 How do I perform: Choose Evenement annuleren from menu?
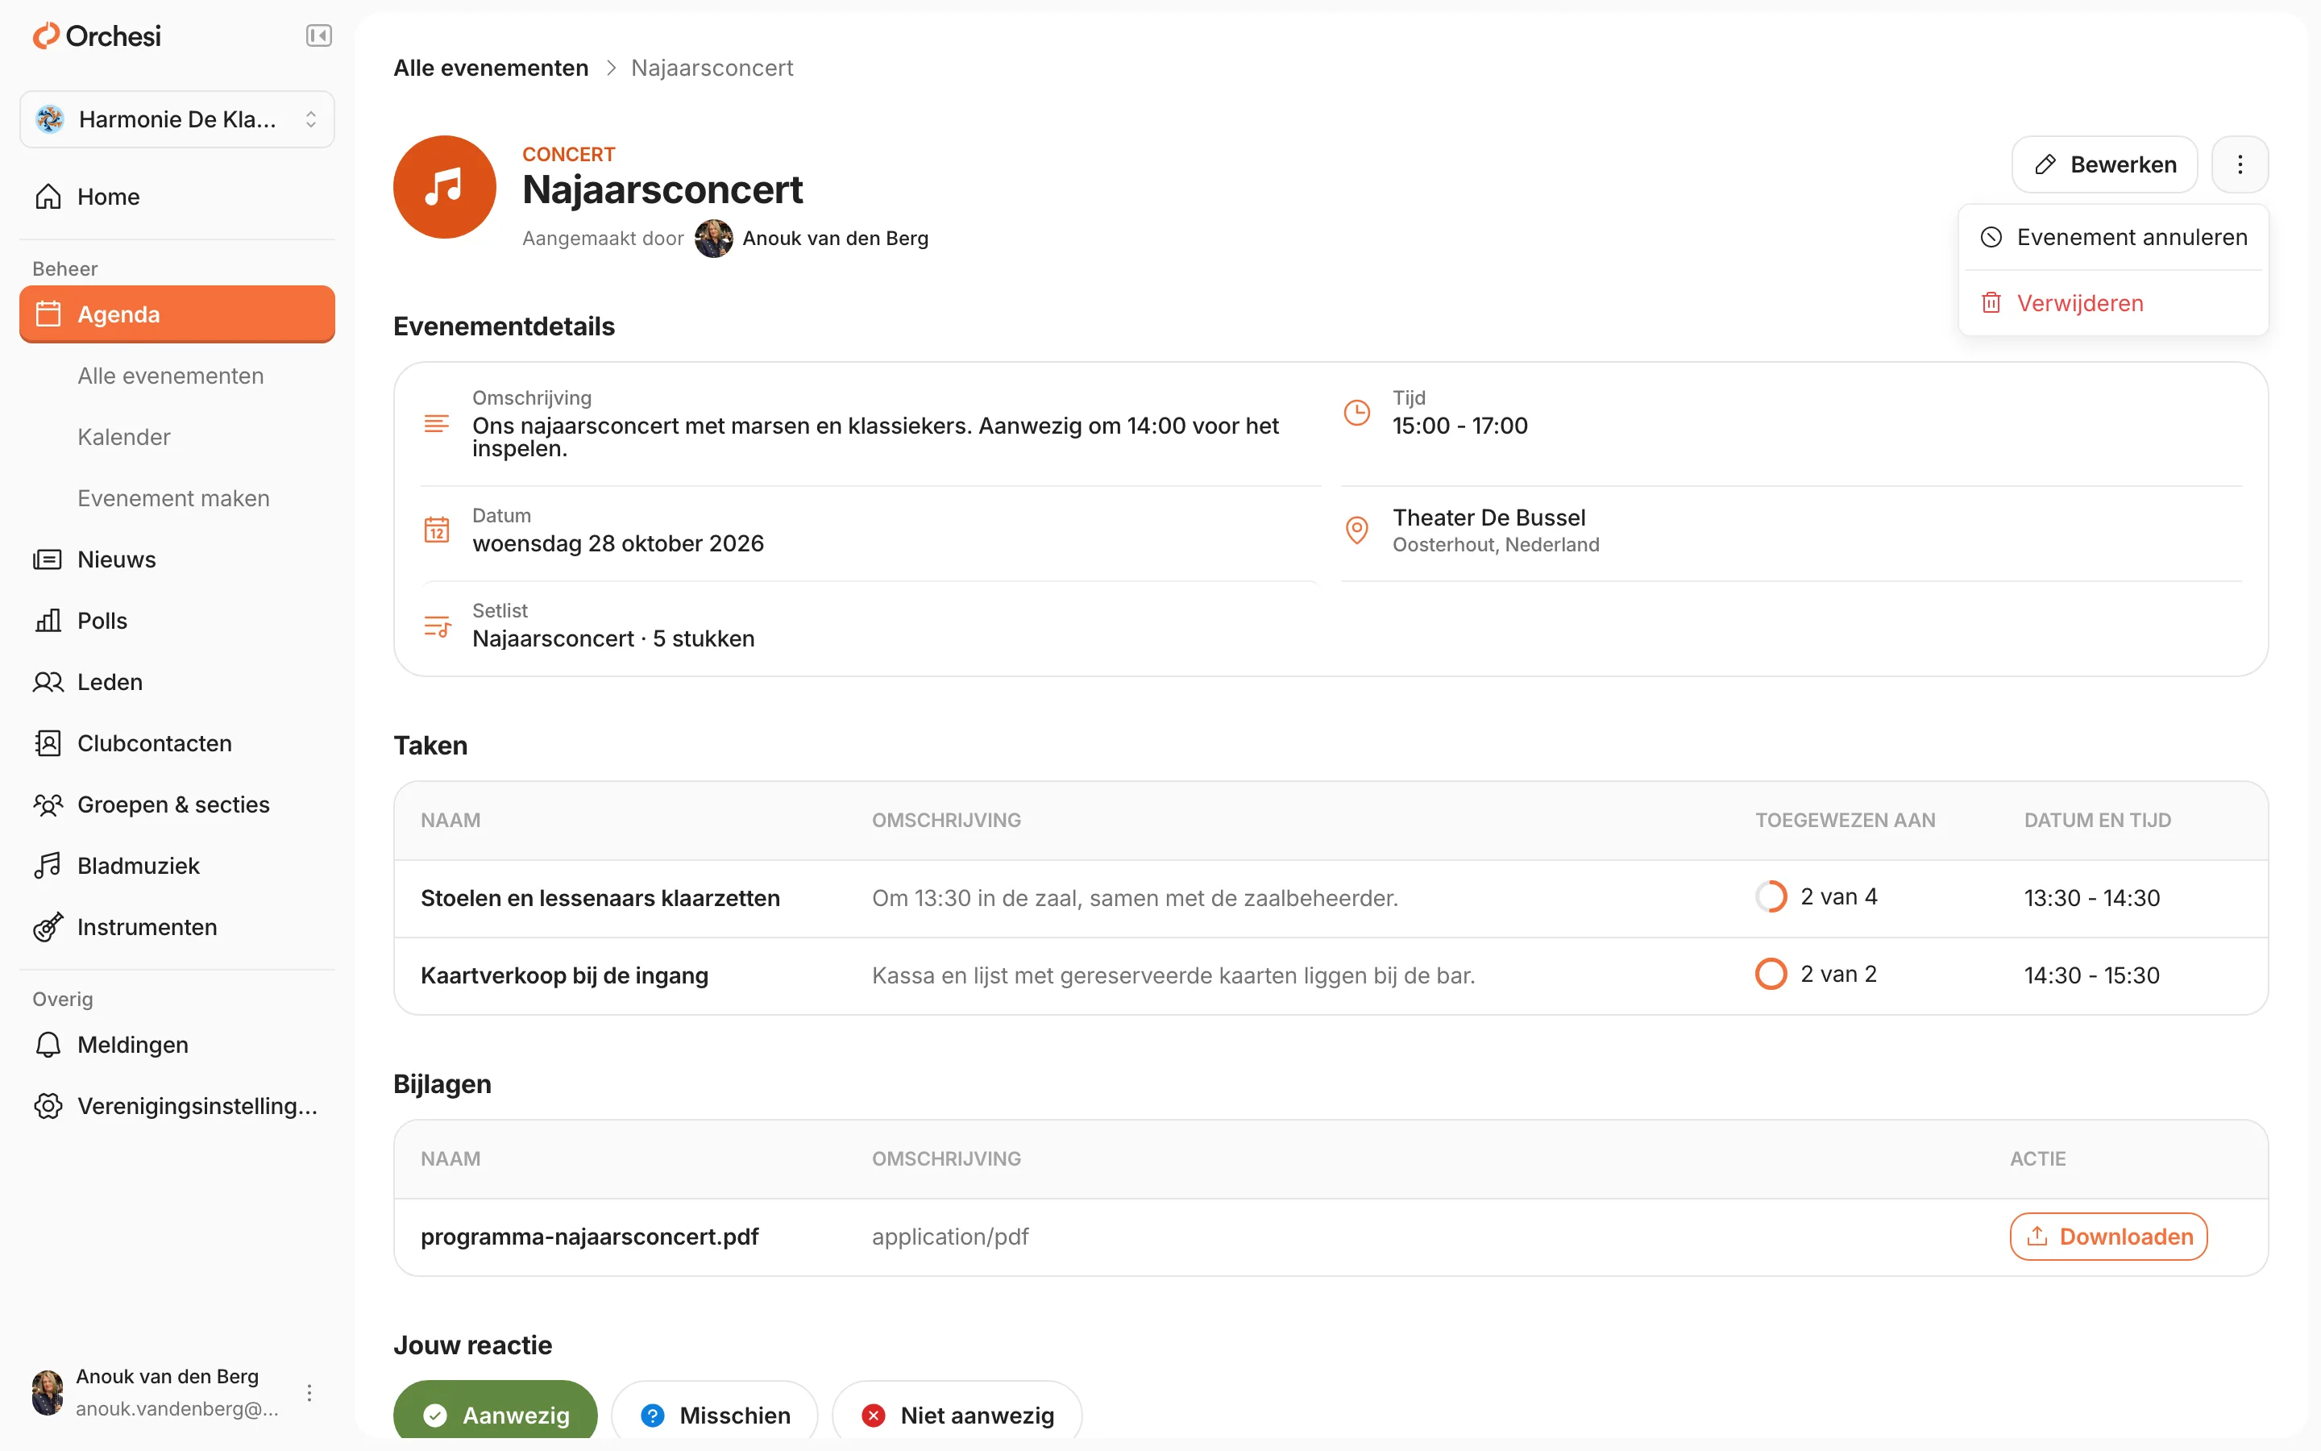pos(2114,237)
